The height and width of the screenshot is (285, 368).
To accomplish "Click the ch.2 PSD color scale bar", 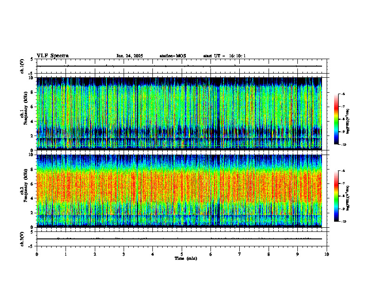I will pyautogui.click(x=336, y=196).
